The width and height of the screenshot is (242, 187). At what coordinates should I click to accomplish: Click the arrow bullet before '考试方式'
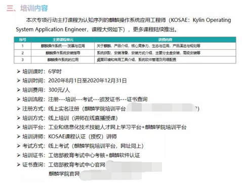click(x=19, y=146)
